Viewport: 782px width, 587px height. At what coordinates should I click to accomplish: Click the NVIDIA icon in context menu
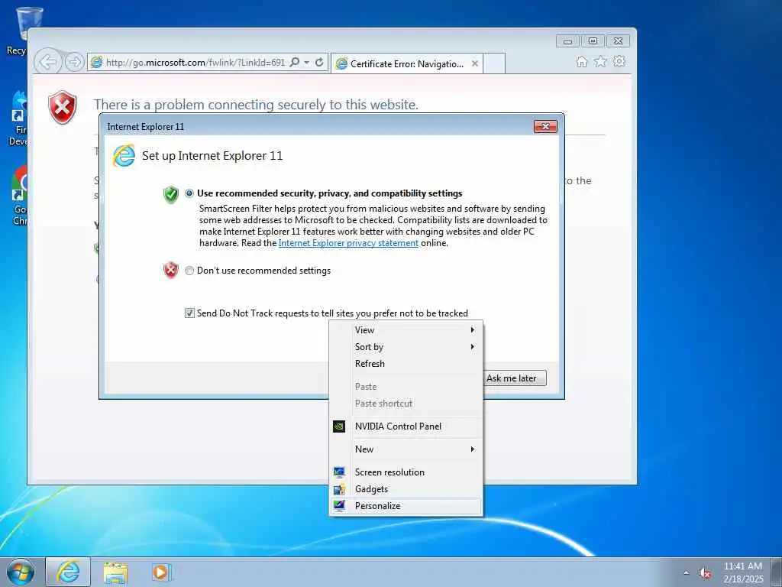(339, 426)
